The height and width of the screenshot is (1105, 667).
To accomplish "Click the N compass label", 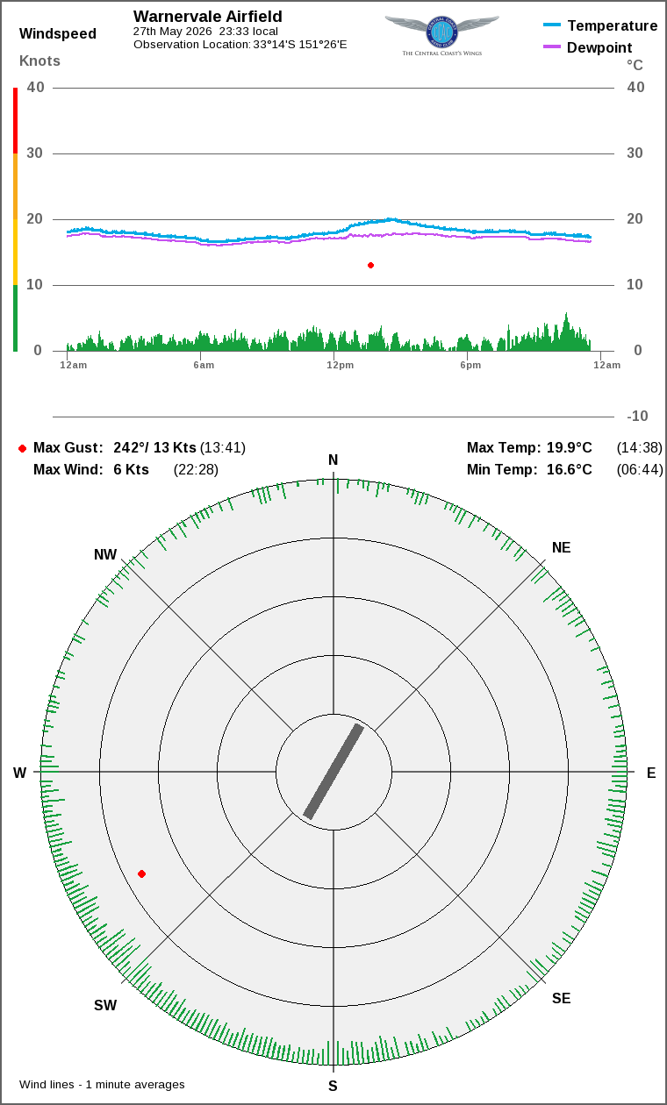I will pyautogui.click(x=333, y=460).
